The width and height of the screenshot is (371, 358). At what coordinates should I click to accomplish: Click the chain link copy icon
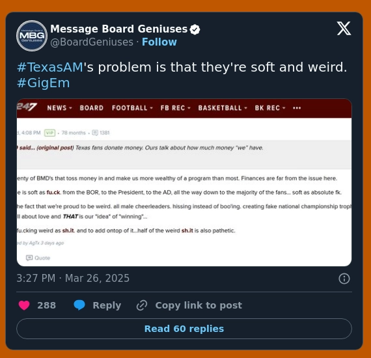(142, 305)
